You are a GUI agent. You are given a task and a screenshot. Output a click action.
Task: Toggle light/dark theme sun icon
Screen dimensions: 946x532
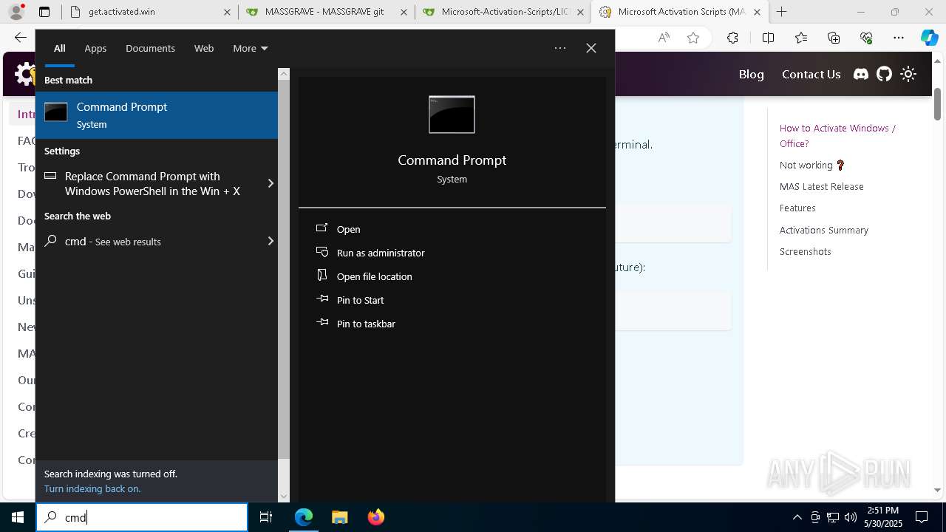point(908,74)
